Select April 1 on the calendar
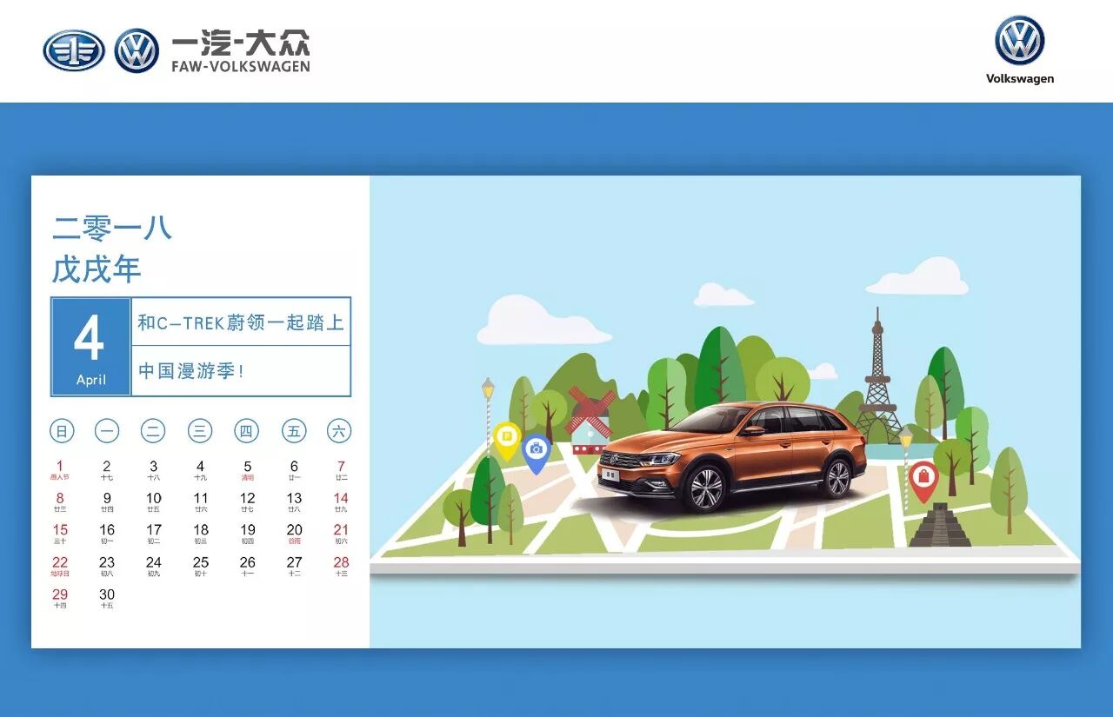The width and height of the screenshot is (1113, 717). point(60,469)
